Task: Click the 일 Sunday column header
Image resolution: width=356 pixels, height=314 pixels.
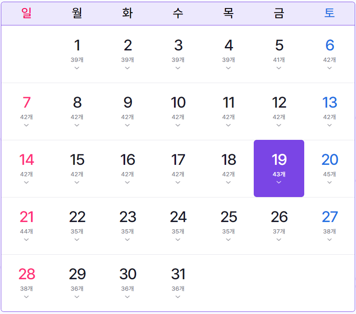Action: (26, 13)
